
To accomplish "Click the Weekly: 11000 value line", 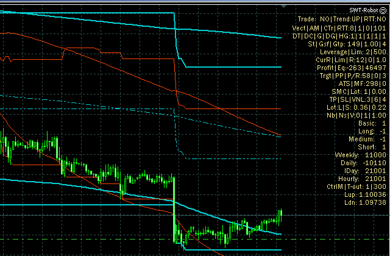I will point(360,155).
